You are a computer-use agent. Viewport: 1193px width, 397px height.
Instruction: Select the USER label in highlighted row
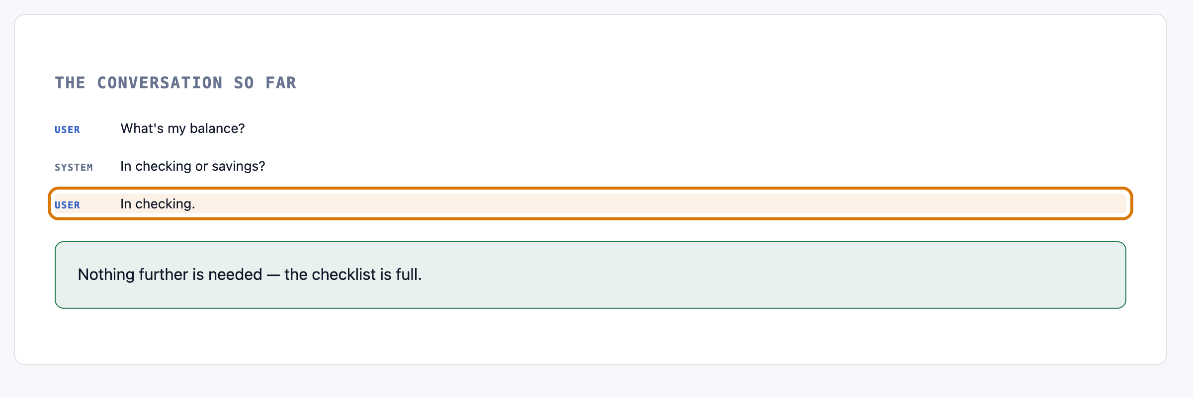point(67,205)
